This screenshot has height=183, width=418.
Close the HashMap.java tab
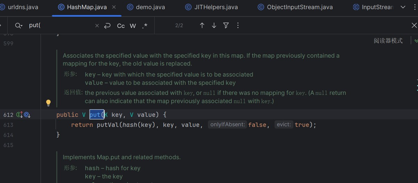114,7
